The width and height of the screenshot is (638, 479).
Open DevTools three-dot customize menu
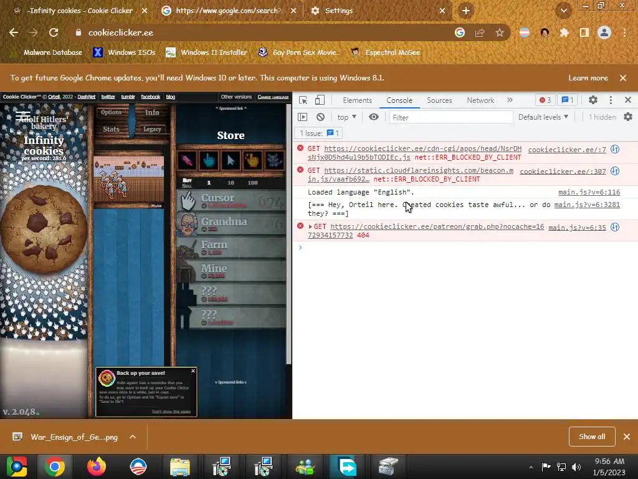[611, 100]
